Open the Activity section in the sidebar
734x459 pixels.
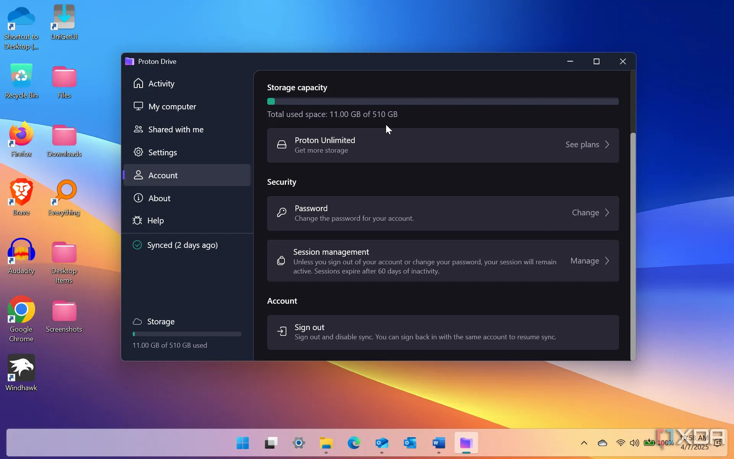(187, 83)
